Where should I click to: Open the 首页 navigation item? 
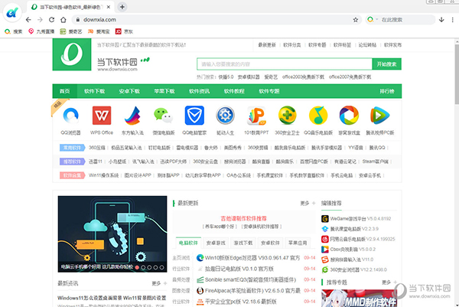(65, 91)
